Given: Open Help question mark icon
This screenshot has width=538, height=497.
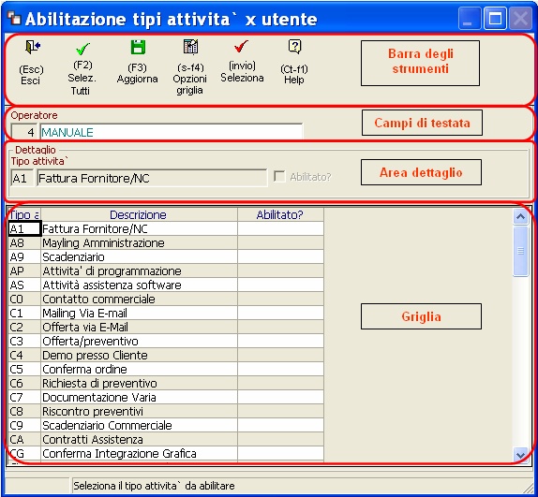Looking at the screenshot, I should pos(294,47).
